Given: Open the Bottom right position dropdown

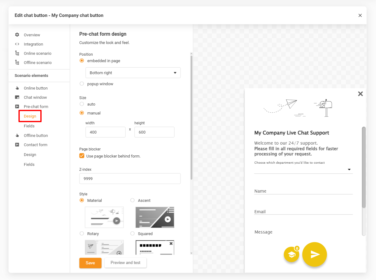Looking at the screenshot, I should tap(133, 73).
